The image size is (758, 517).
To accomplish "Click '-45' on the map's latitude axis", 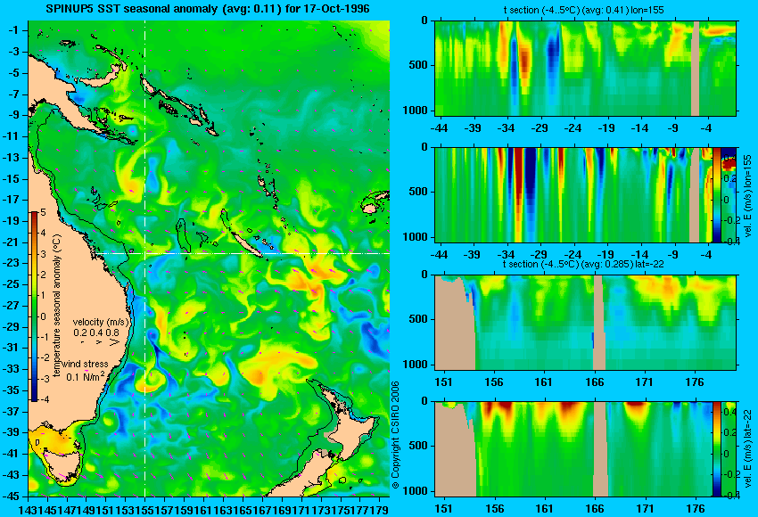I will 11,496.
